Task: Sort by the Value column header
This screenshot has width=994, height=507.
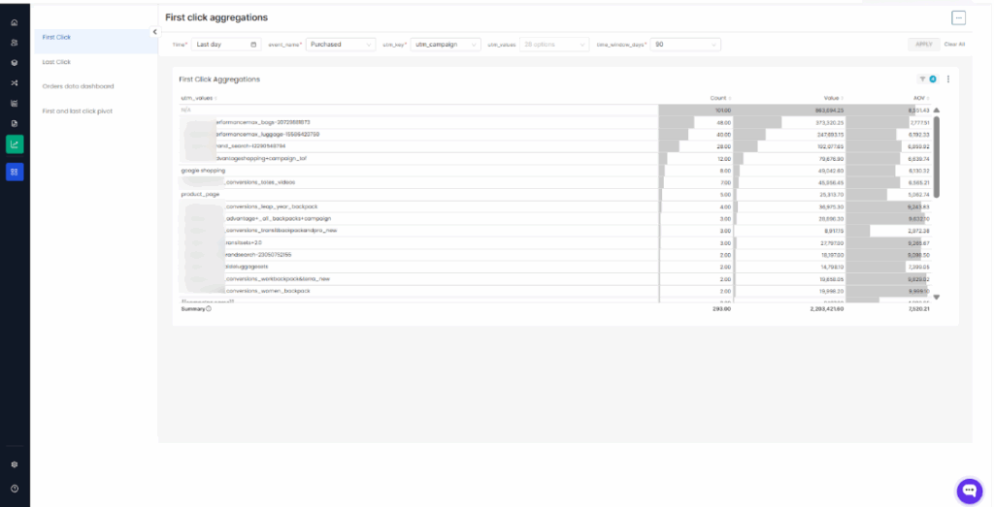Action: pos(833,98)
